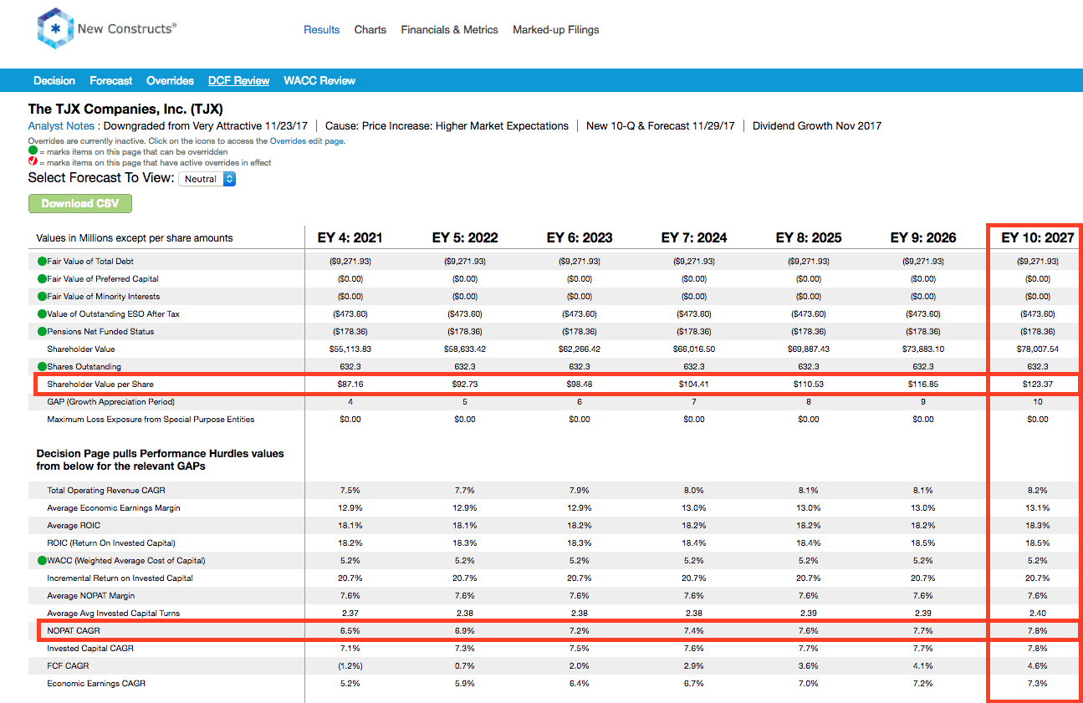Open Financials & Metrics navigation item
The width and height of the screenshot is (1083, 703).
pos(450,29)
